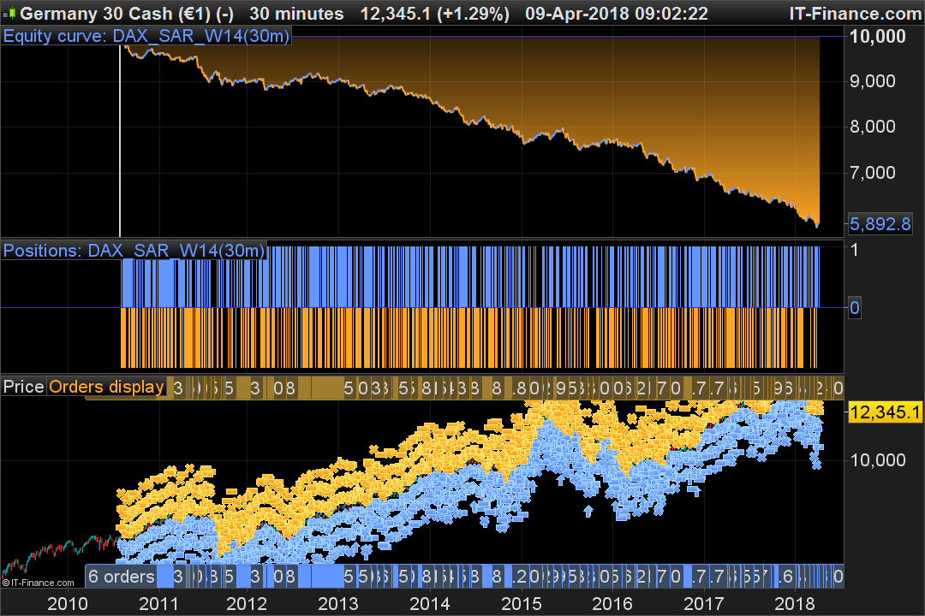Click the 2018 label on time axis
The height and width of the screenshot is (616, 925).
point(794,604)
